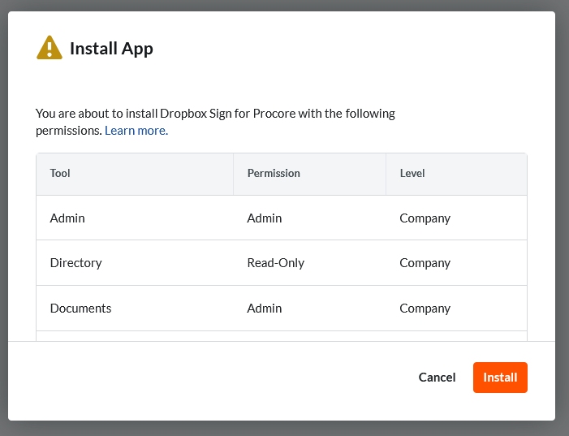Click the Permission column header

(x=309, y=174)
